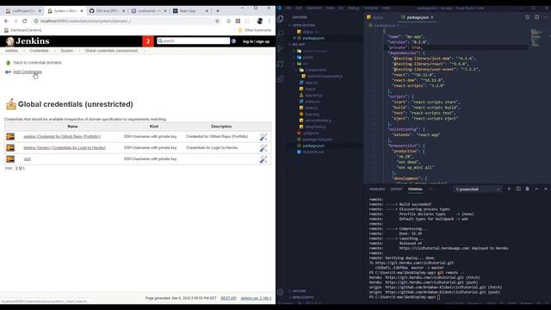Viewport: 551px width, 310px height.
Task: Click the Add Credentials link
Action: (x=28, y=71)
